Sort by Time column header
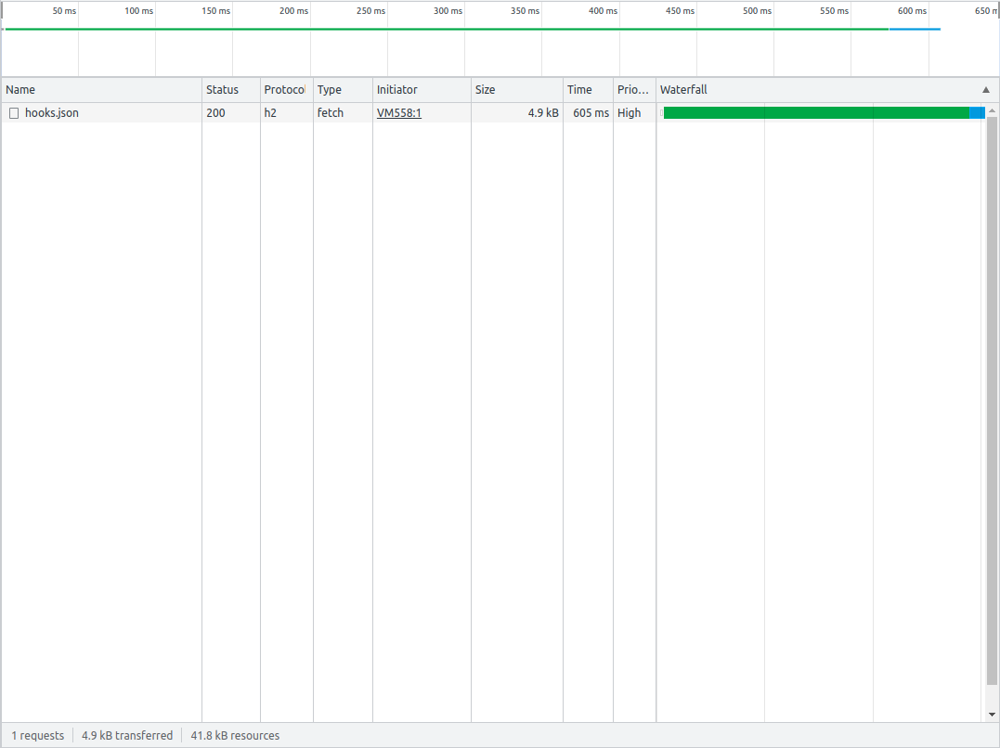 [x=588, y=90]
